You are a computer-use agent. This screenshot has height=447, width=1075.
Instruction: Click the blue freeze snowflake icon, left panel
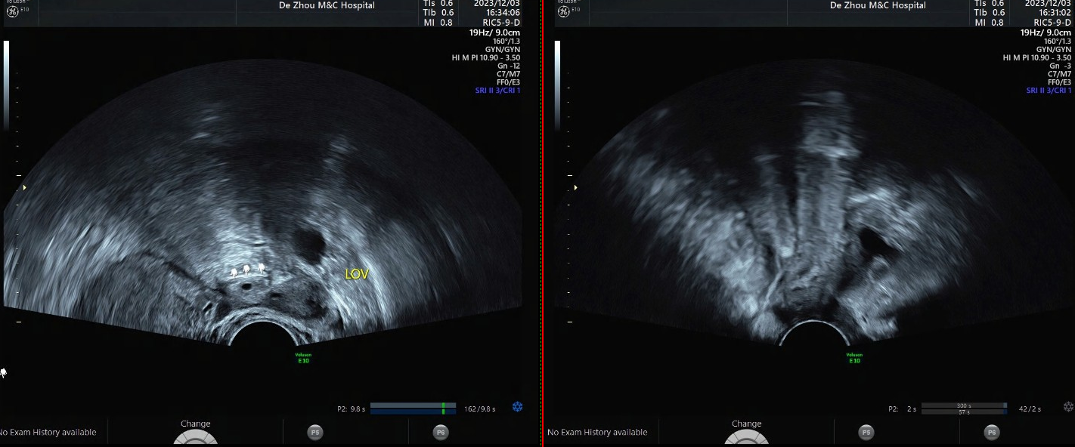(518, 407)
